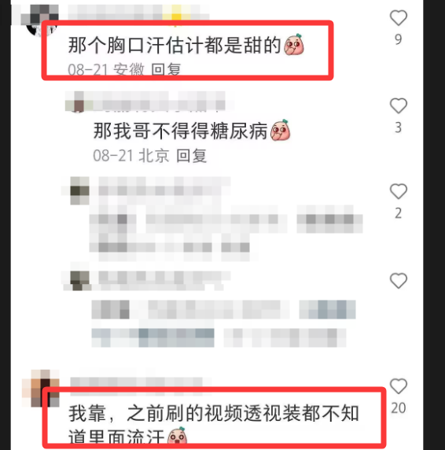Like the comment with 9 likes
The image size is (445, 450).
tap(399, 17)
